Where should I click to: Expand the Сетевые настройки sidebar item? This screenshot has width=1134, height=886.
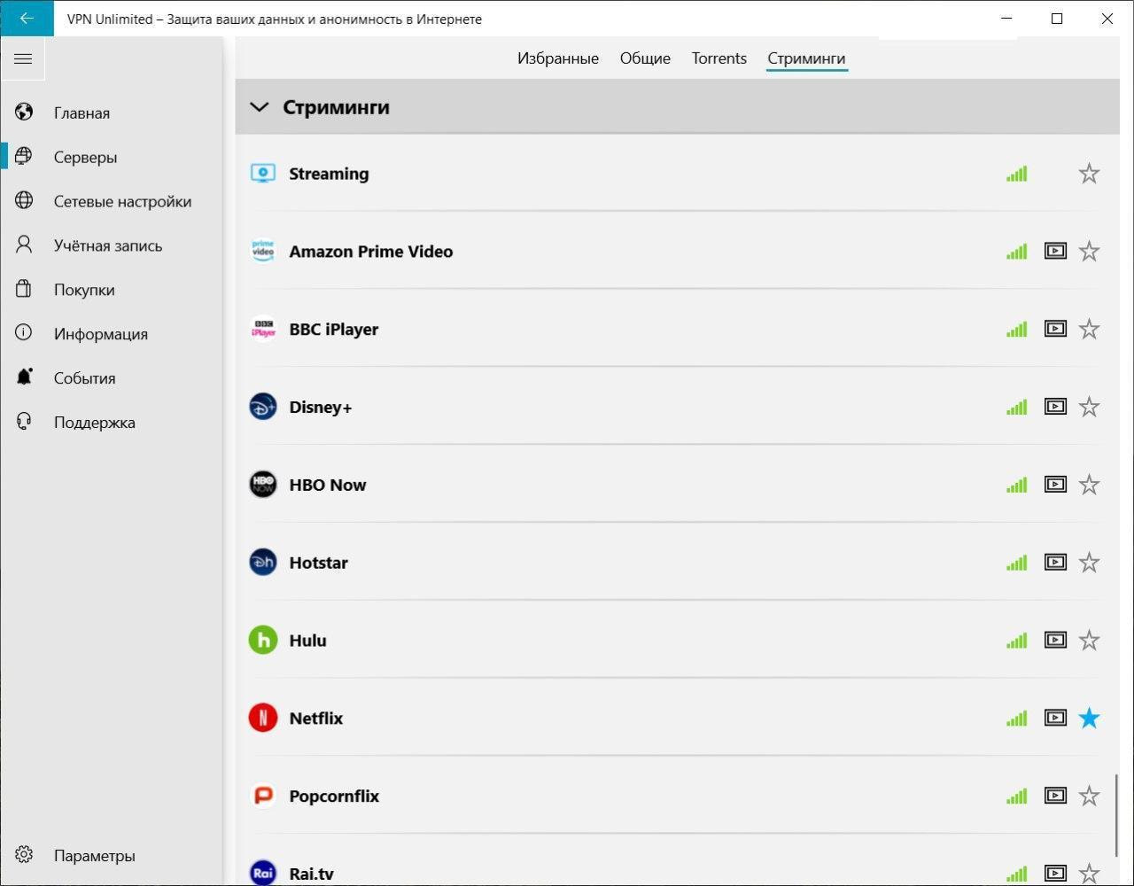pos(122,201)
